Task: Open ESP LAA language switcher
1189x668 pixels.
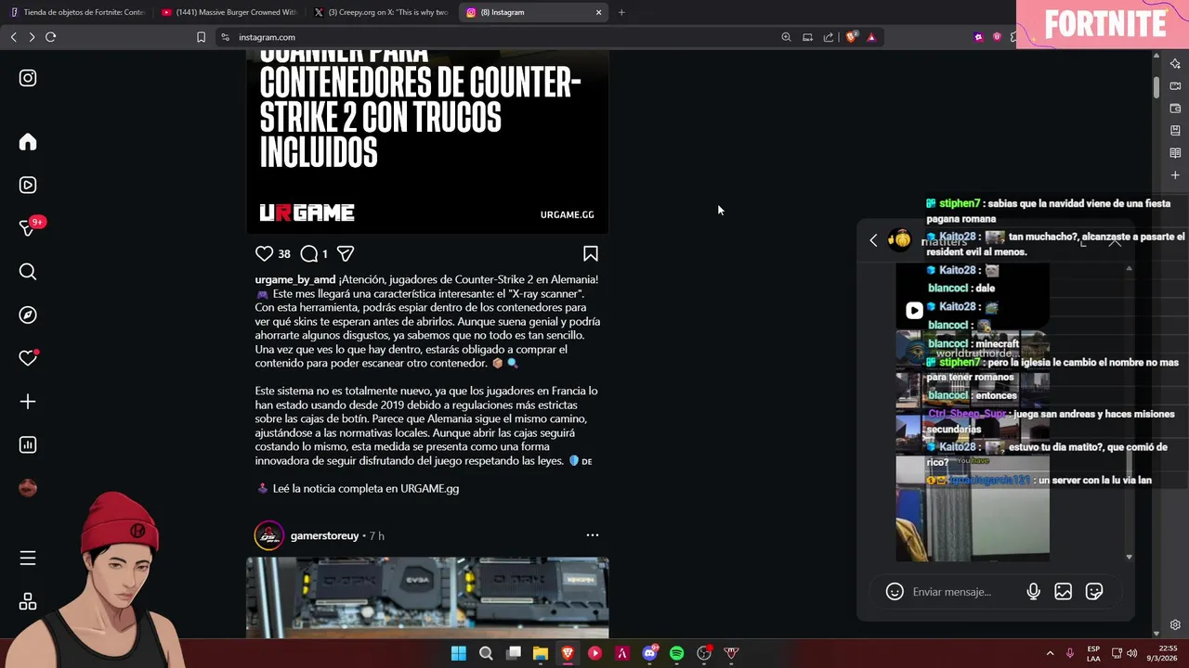Action: 1093,653
